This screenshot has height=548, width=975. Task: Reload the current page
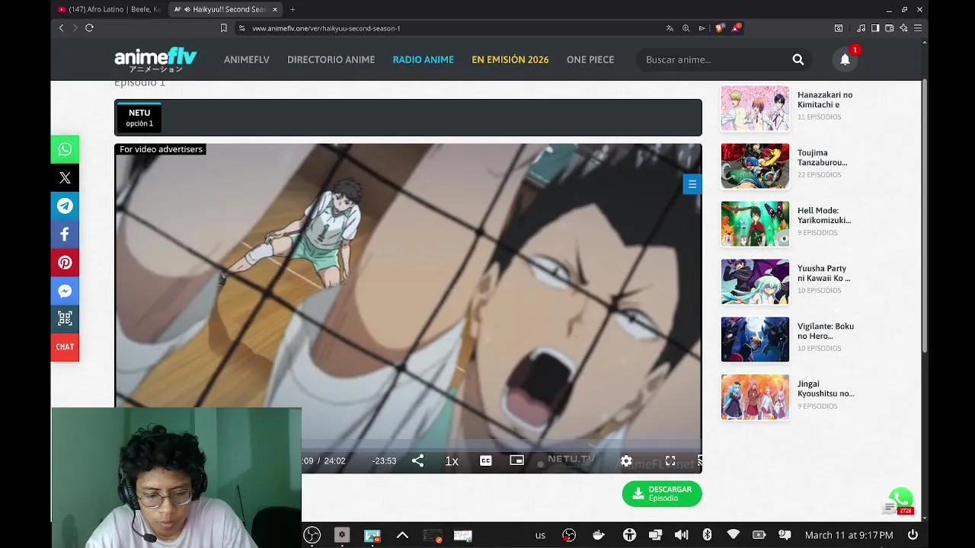pos(89,28)
